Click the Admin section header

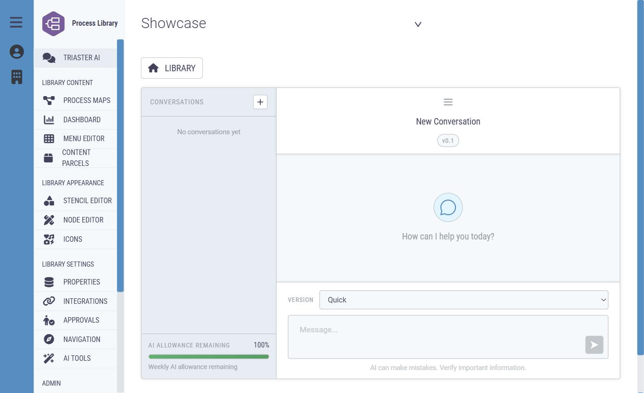(51, 383)
